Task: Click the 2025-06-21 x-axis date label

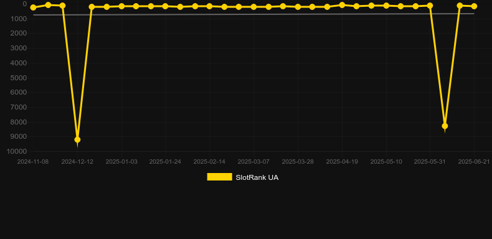Action: click(x=474, y=162)
